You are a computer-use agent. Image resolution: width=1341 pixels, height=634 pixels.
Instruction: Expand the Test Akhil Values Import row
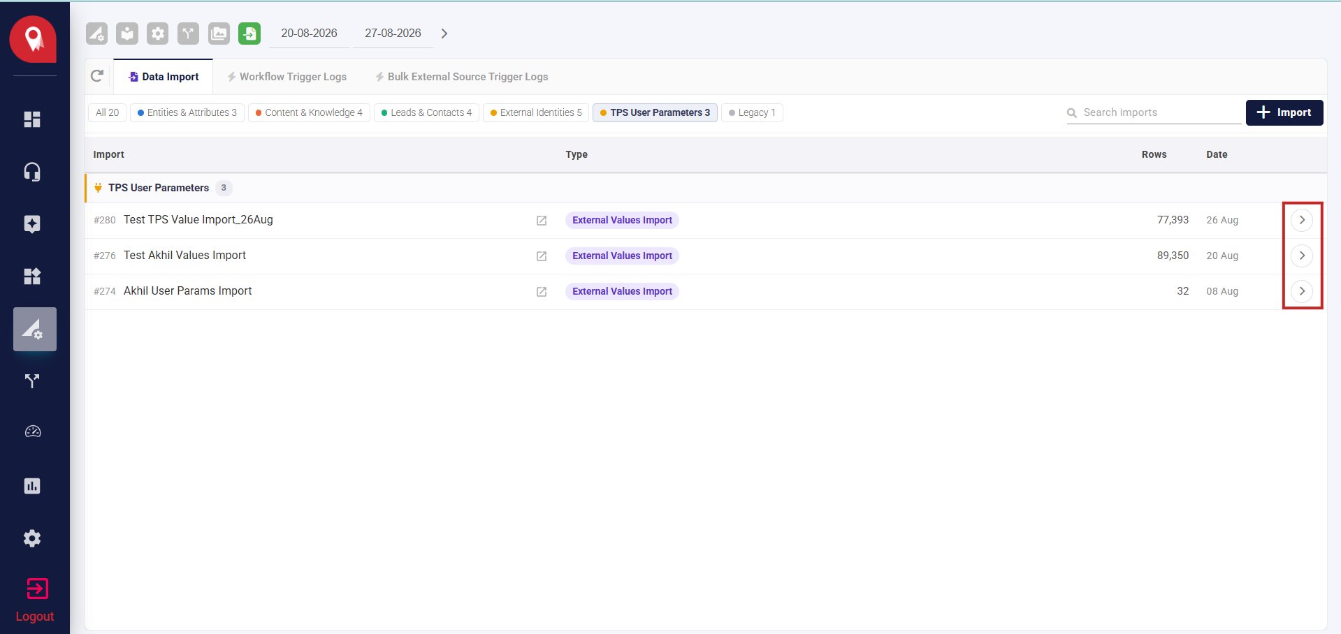(1302, 256)
